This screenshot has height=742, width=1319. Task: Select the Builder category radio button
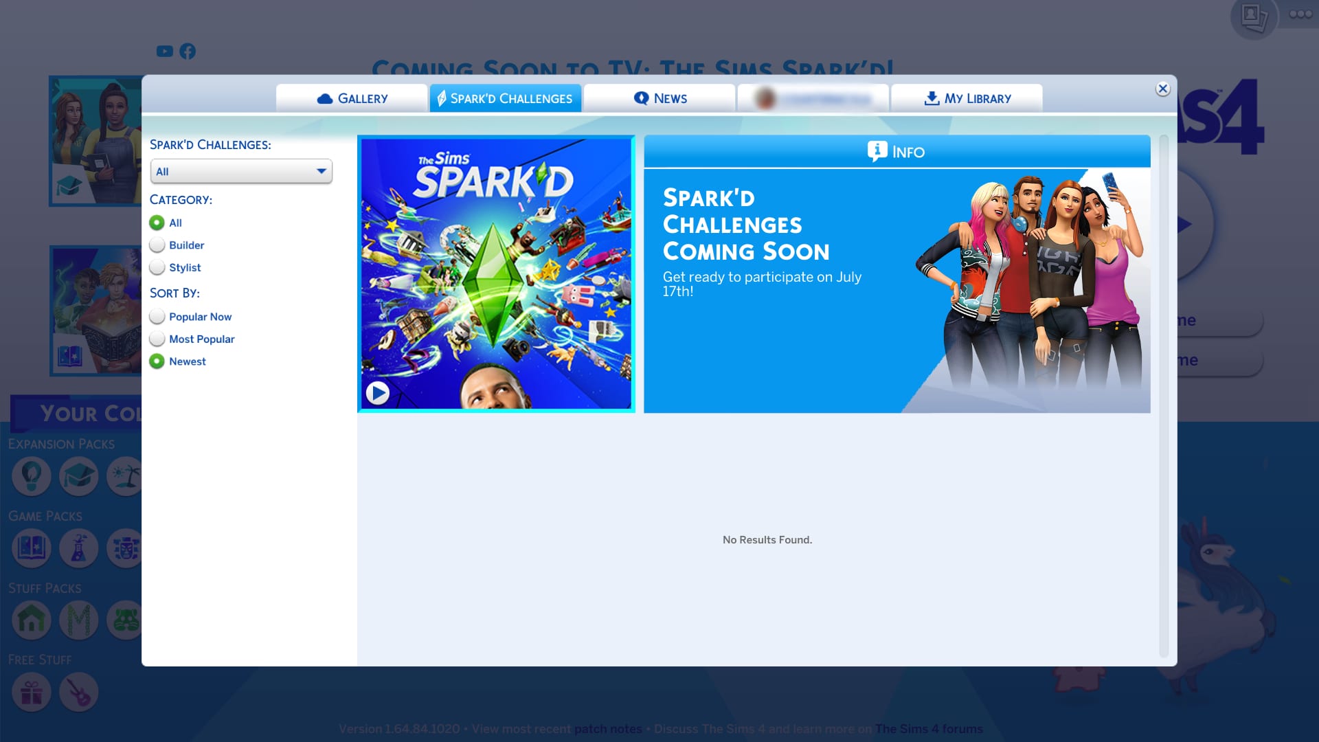click(157, 245)
